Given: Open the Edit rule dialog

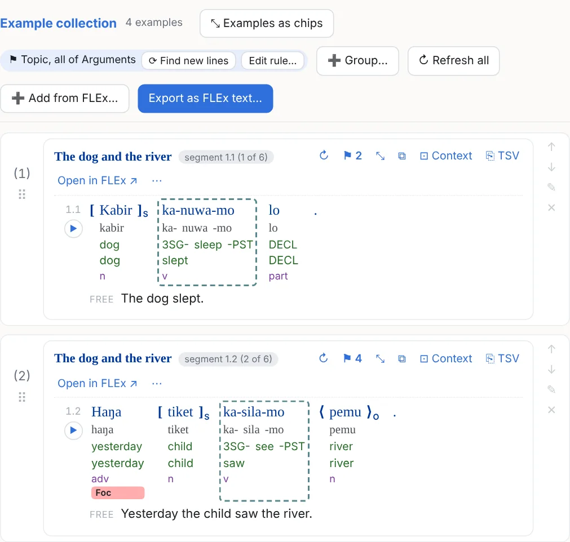Looking at the screenshot, I should click(273, 61).
